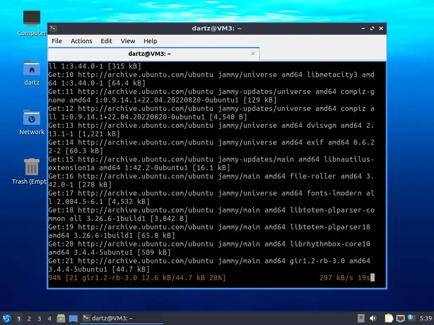The image size is (434, 325).
Task: Click the 297 kB/s 19s speed readout
Action: coord(345,278)
